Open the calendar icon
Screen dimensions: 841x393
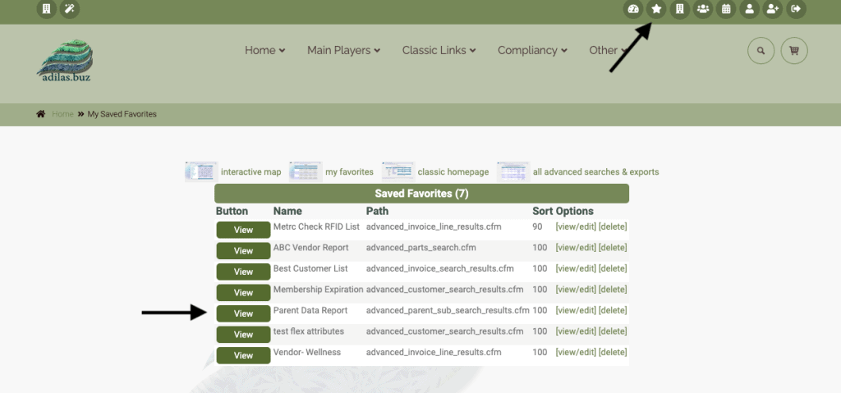[726, 9]
